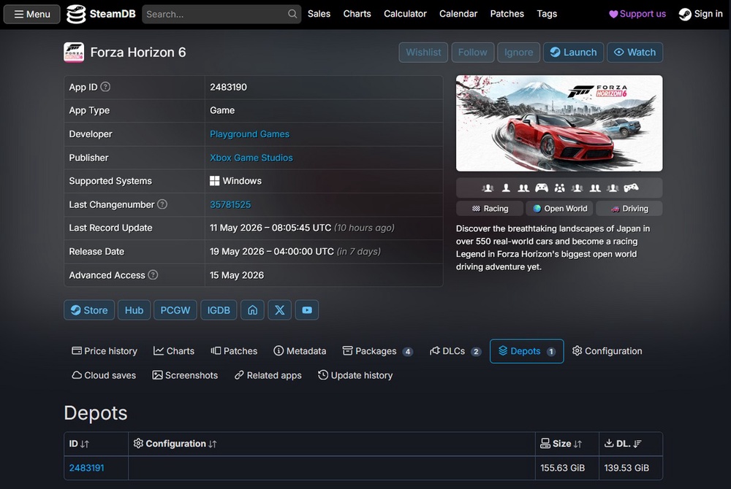Click the first controller support icon

541,188
